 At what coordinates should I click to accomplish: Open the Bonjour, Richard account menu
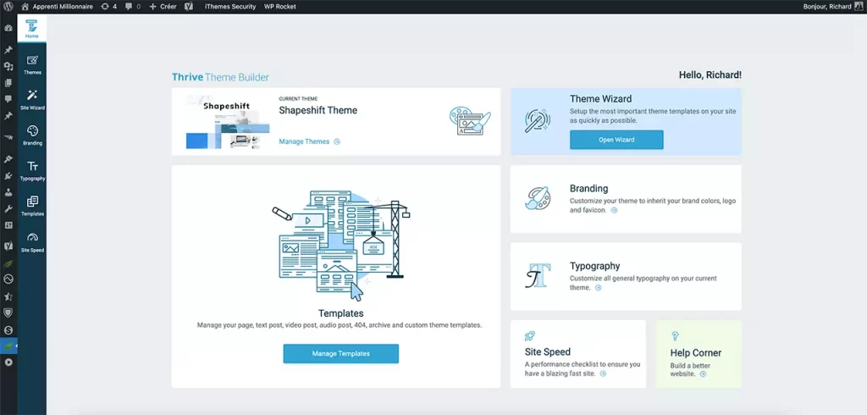831,7
